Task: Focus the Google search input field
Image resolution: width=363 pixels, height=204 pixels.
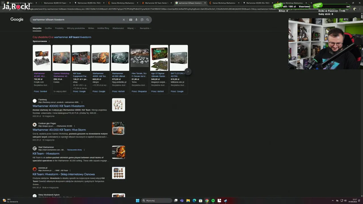Action: [x=77, y=20]
